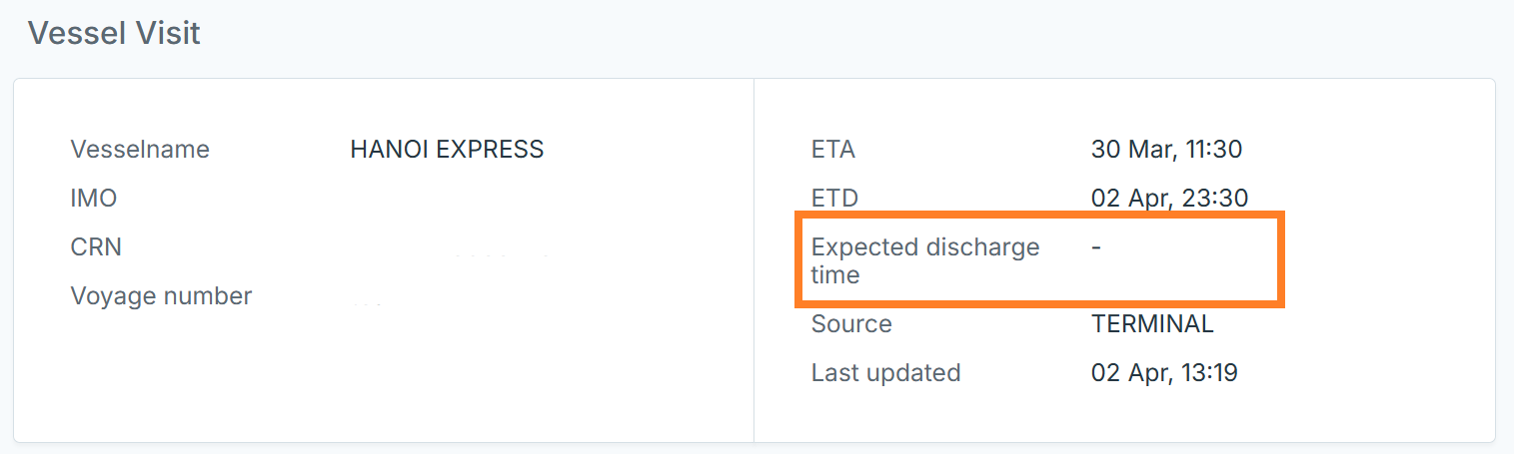Click the Expected discharge time label
Image resolution: width=1514 pixels, height=454 pixels.
tap(925, 260)
